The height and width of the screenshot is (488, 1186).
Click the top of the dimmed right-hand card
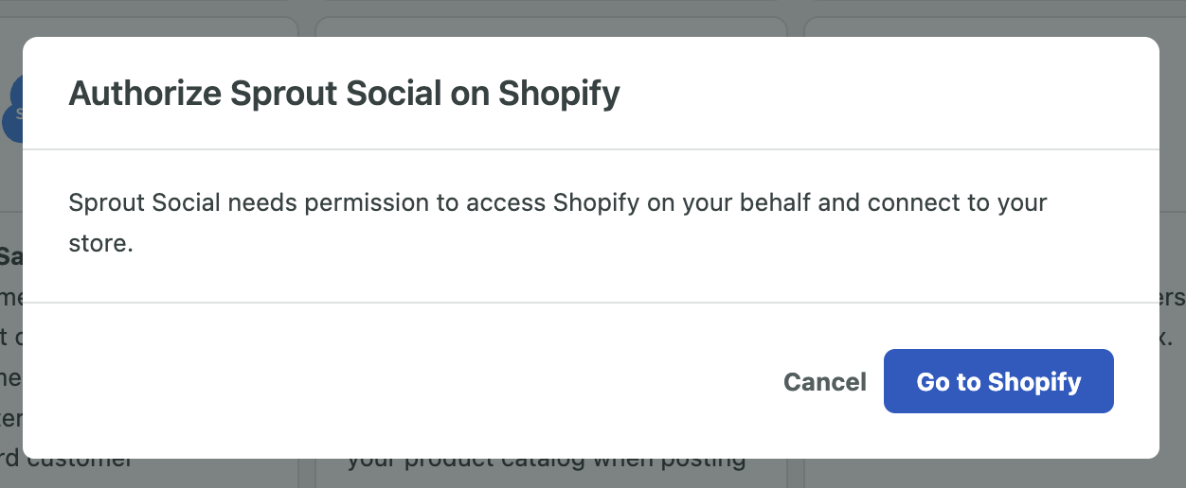point(995,26)
